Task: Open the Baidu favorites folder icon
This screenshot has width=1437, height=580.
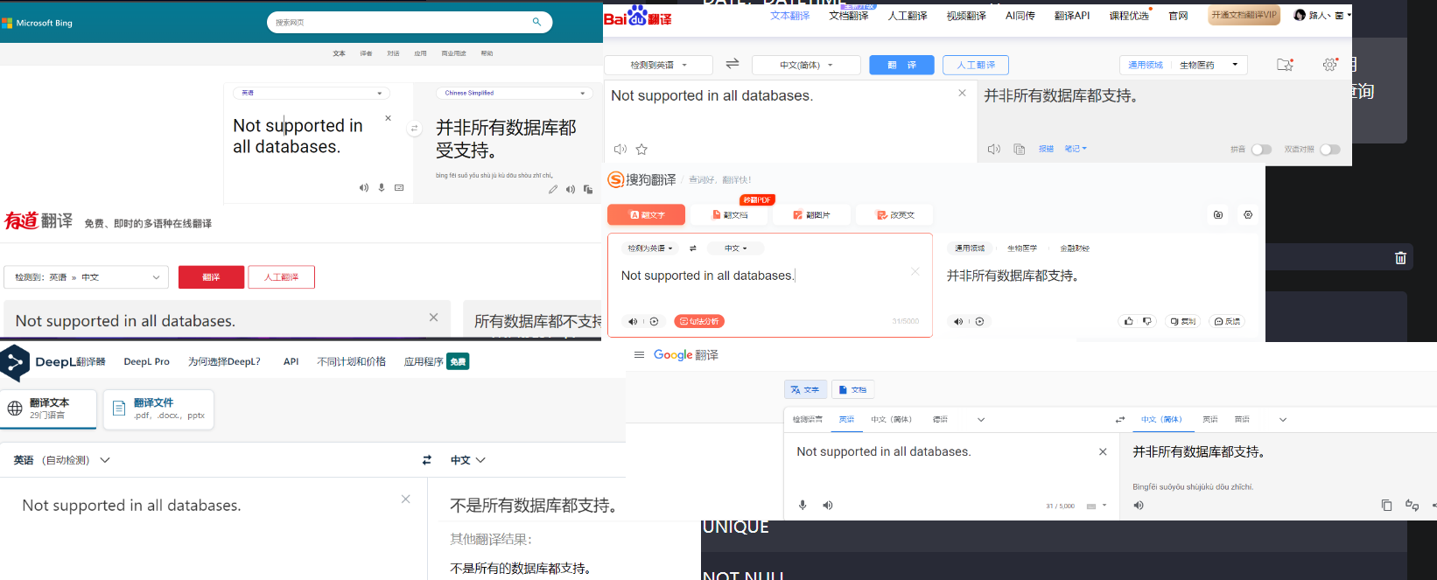Action: pos(1285,65)
